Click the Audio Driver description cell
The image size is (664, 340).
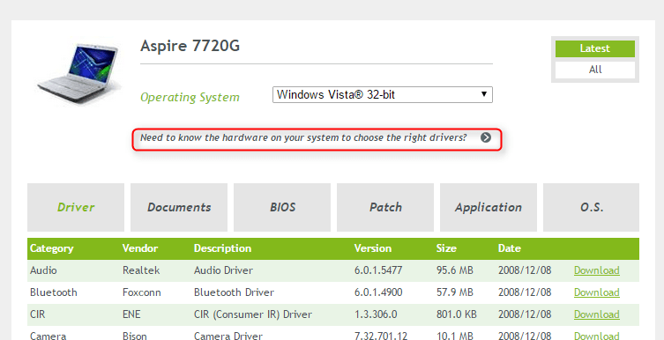pyautogui.click(x=223, y=270)
